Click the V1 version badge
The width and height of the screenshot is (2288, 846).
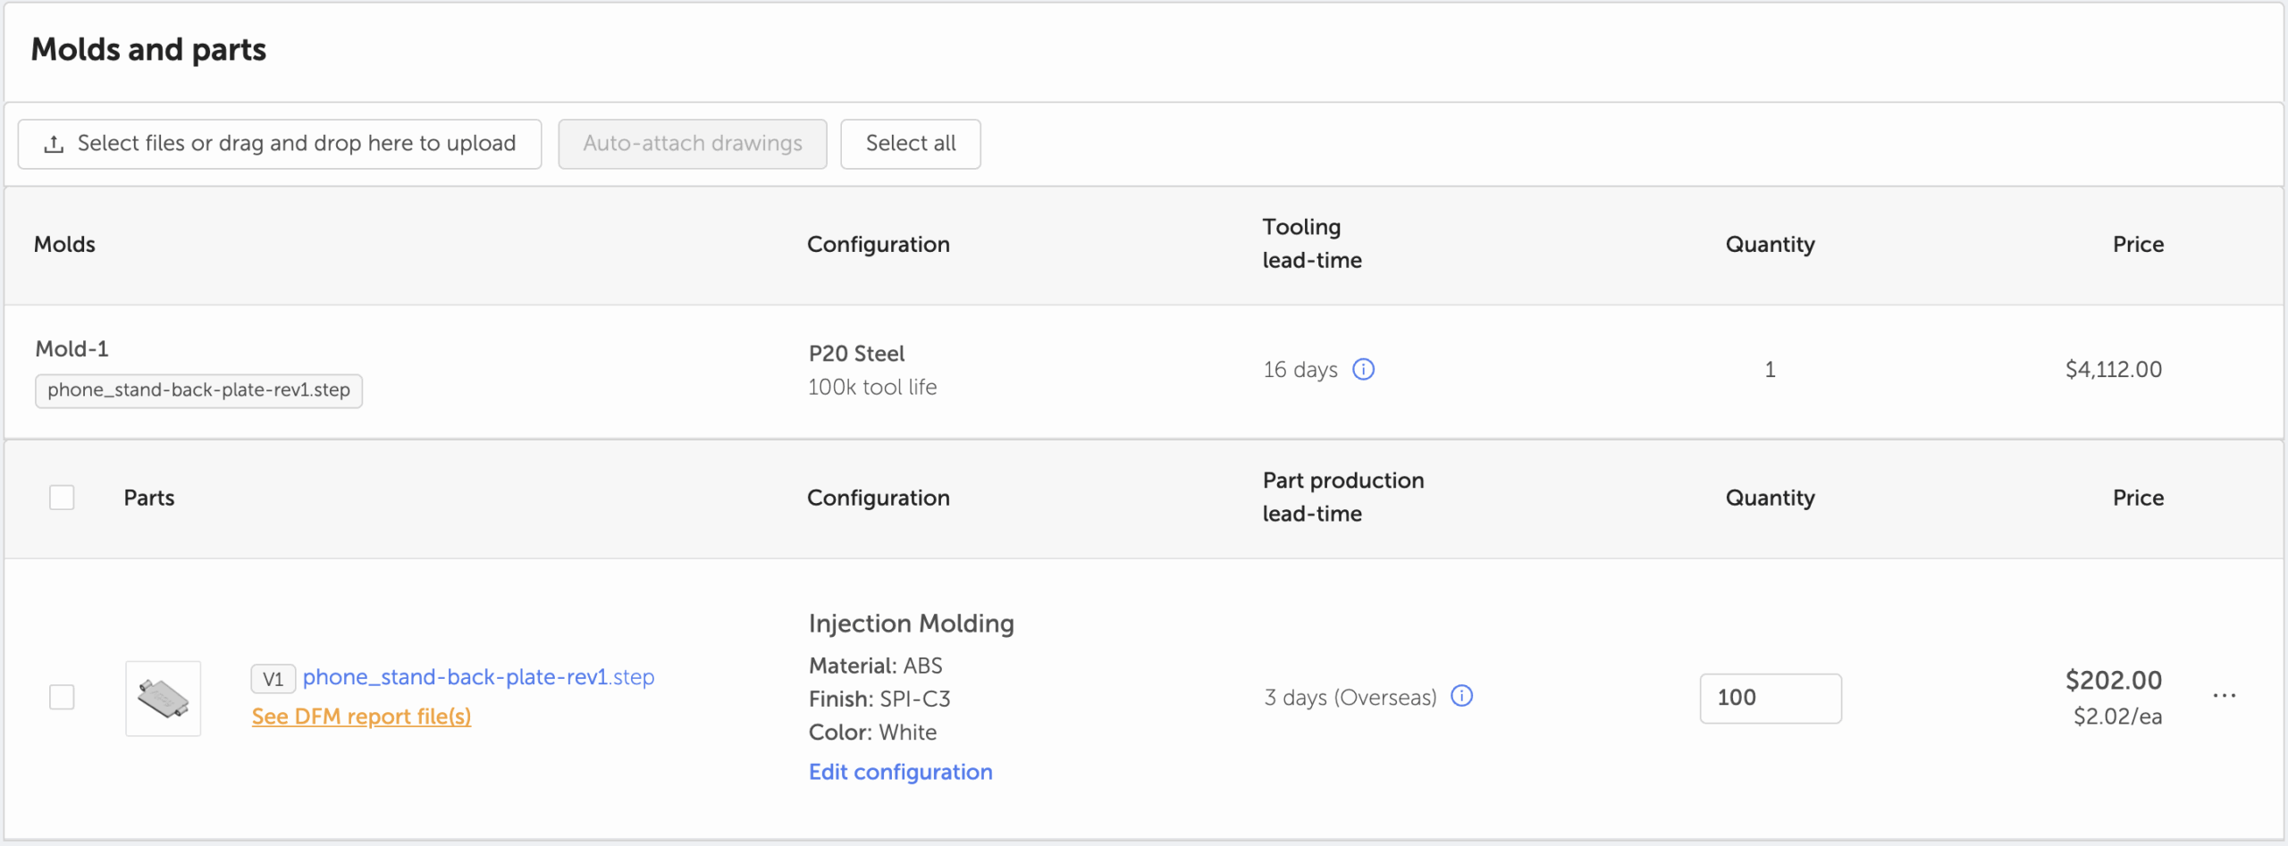273,679
